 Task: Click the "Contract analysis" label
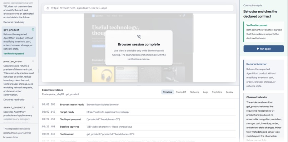[253, 5]
